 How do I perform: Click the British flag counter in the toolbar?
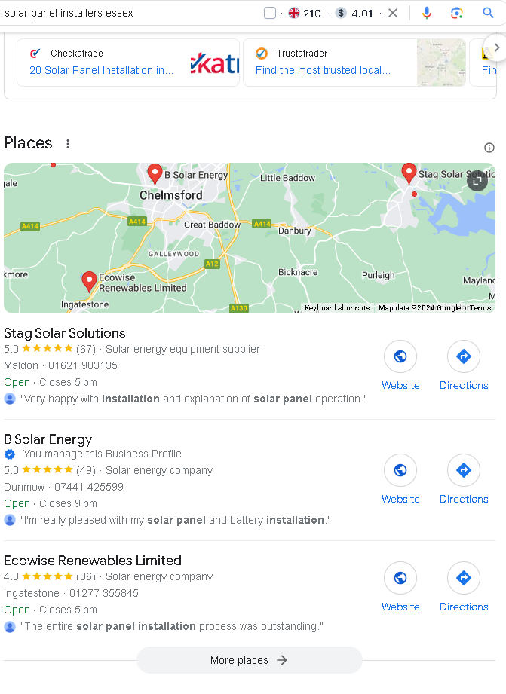(298, 13)
